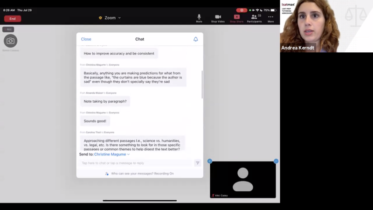Mute the microphone in Zoom toolbar
Image resolution: width=373 pixels, height=210 pixels.
(x=199, y=17)
